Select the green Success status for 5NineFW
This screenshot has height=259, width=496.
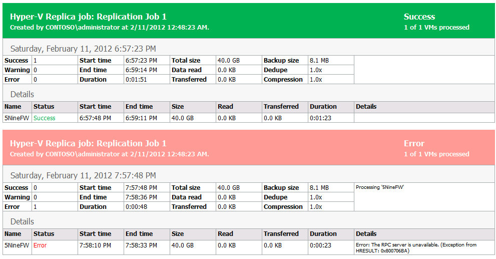tap(44, 118)
